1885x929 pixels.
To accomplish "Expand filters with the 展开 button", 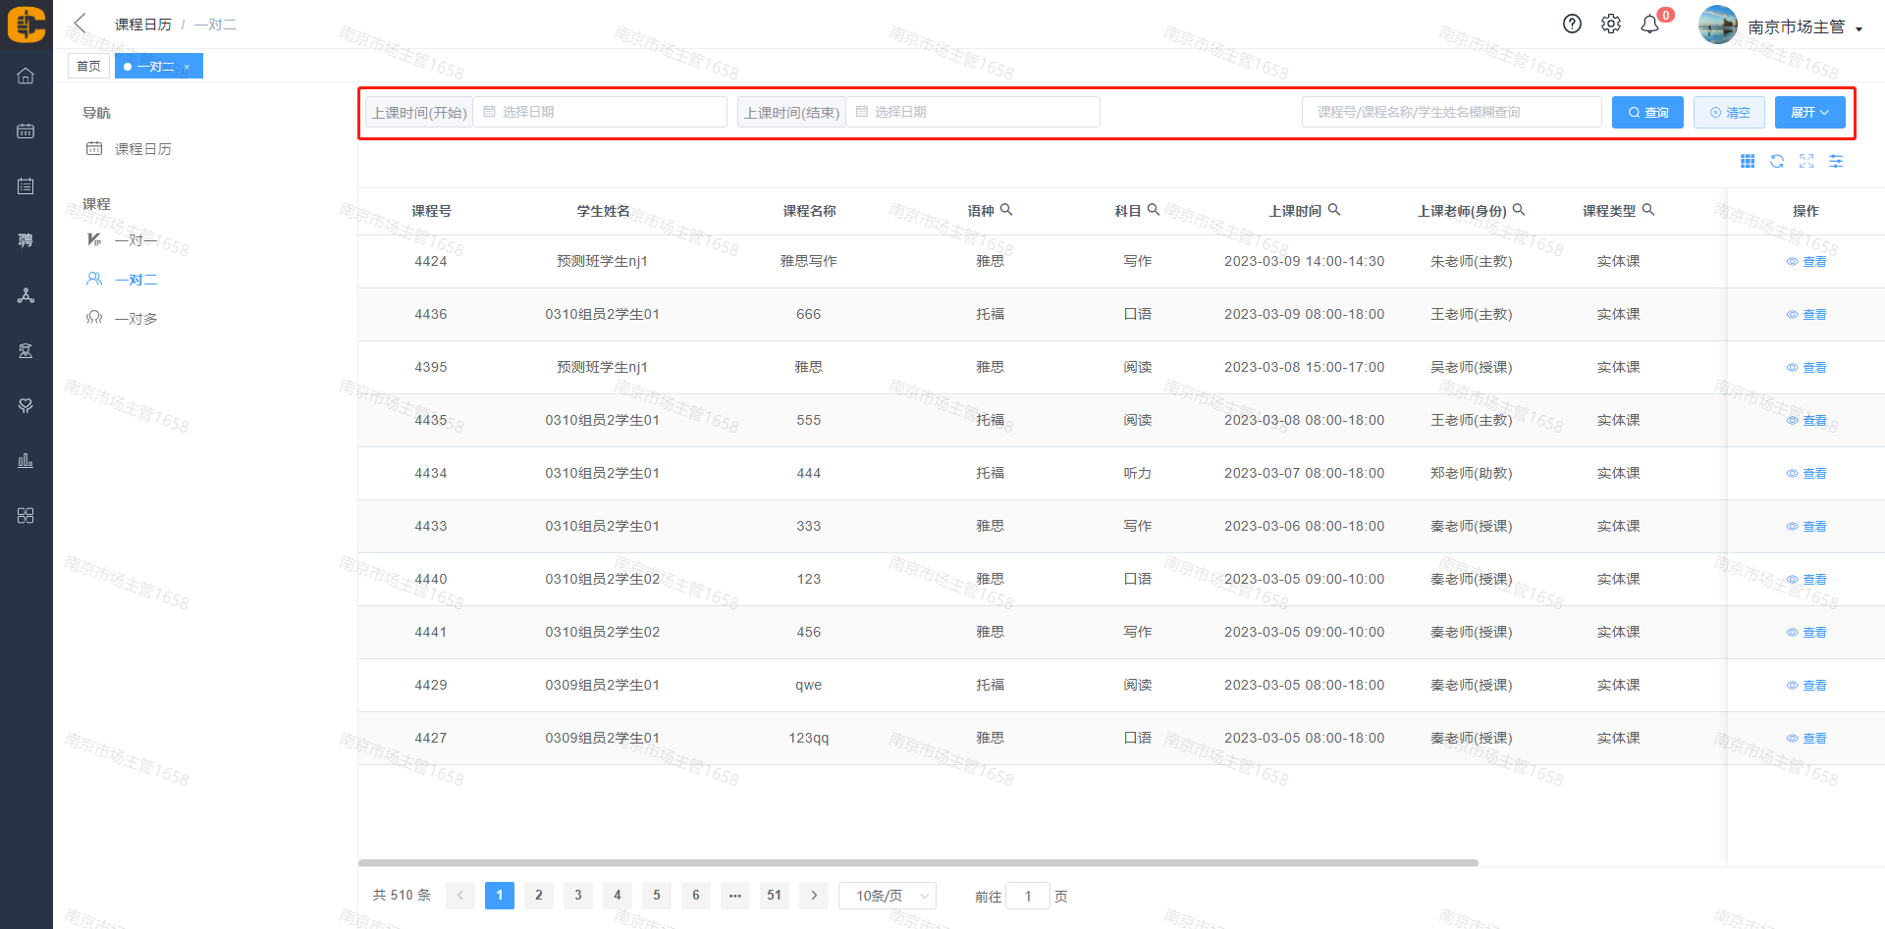I will pos(1809,113).
